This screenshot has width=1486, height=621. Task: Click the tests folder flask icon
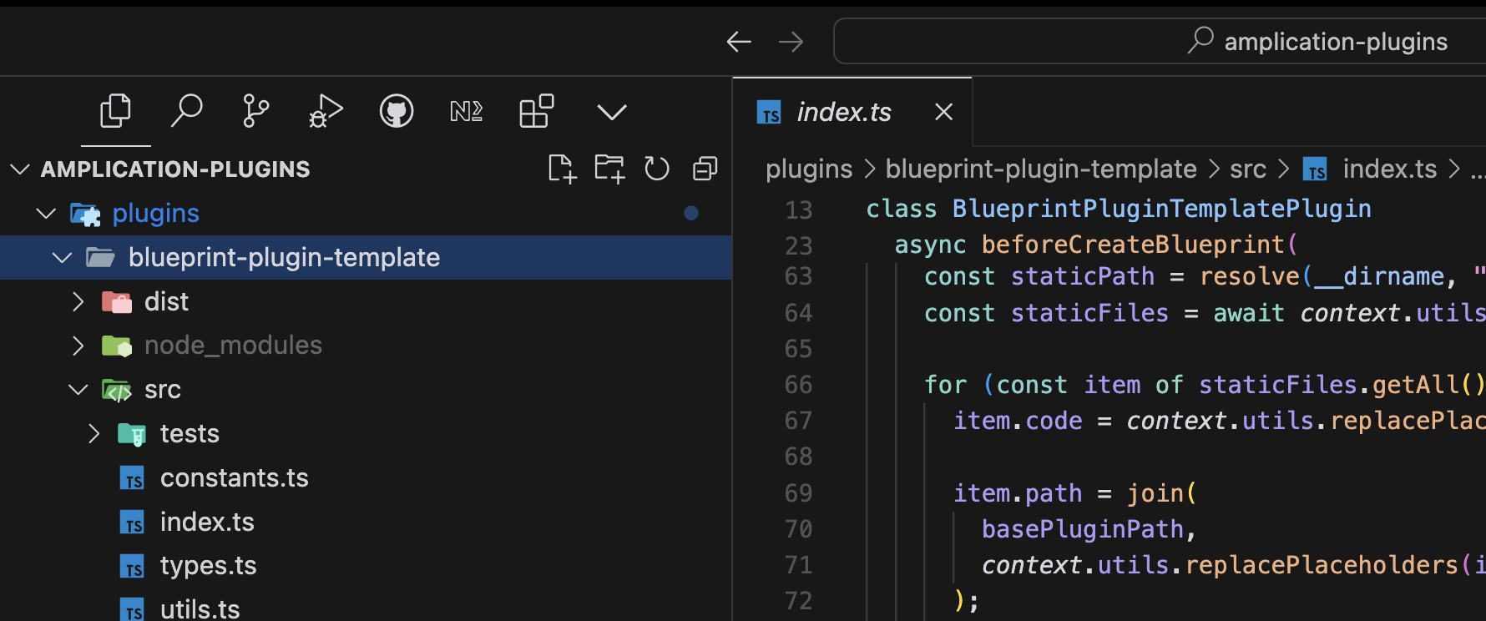132,434
